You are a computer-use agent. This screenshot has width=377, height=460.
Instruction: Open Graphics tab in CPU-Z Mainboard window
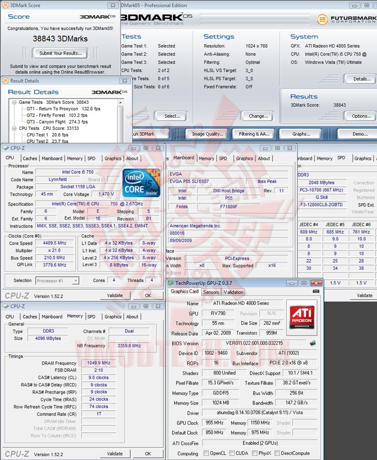click(245, 158)
